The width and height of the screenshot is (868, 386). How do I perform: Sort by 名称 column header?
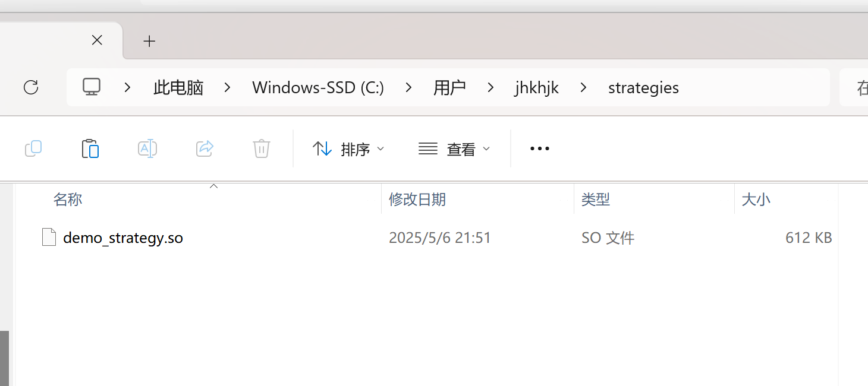point(68,199)
